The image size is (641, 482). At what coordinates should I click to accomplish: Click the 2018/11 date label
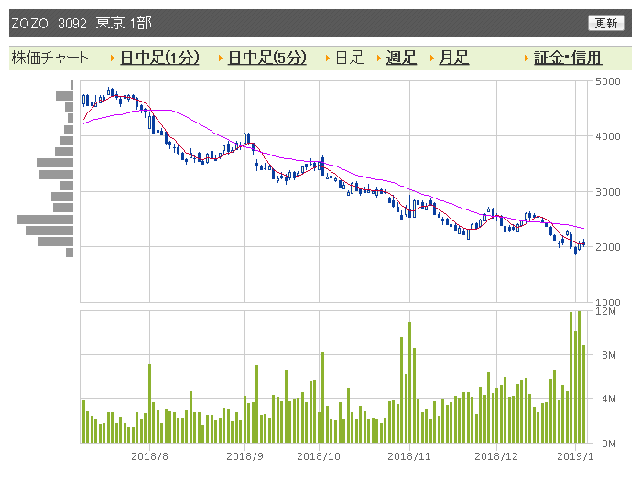pos(409,456)
